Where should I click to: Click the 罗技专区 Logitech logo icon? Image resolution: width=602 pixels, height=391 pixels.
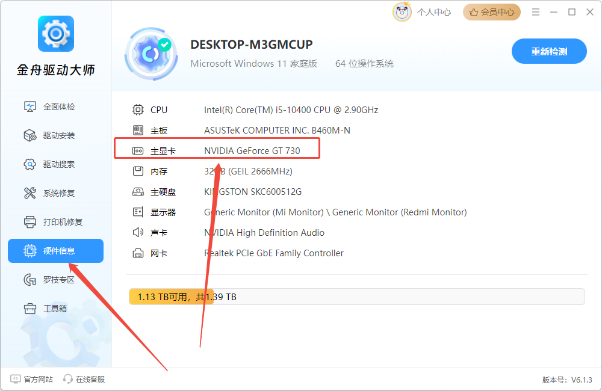pos(30,280)
